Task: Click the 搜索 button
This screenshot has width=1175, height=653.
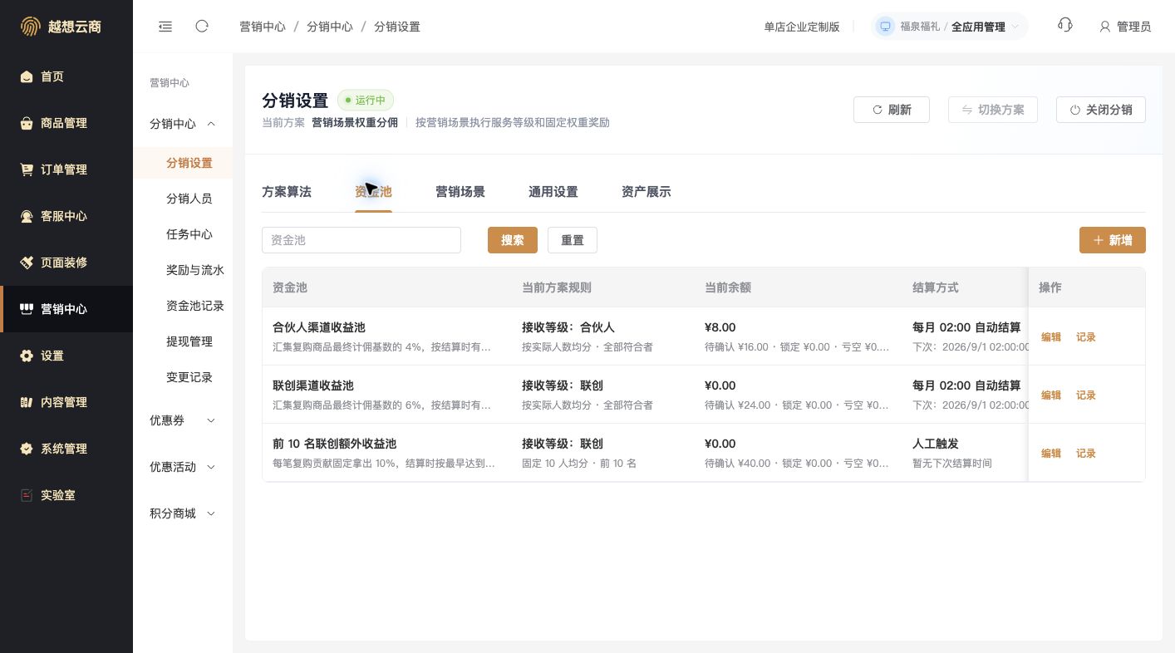Action: (513, 240)
